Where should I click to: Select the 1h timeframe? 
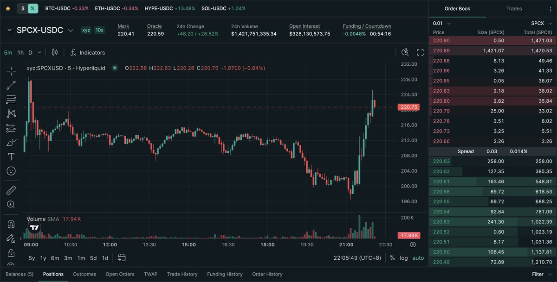20,52
